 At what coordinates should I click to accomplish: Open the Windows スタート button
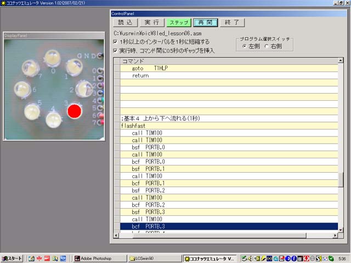pos(12,258)
